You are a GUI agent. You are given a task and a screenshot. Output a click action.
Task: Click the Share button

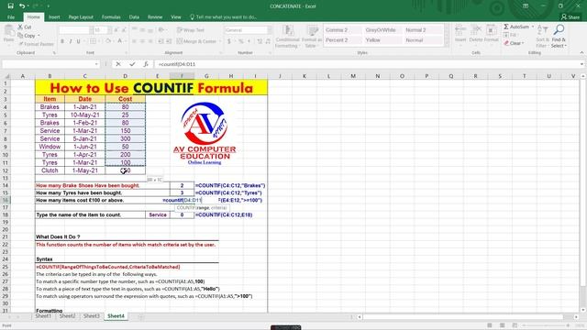coord(570,17)
